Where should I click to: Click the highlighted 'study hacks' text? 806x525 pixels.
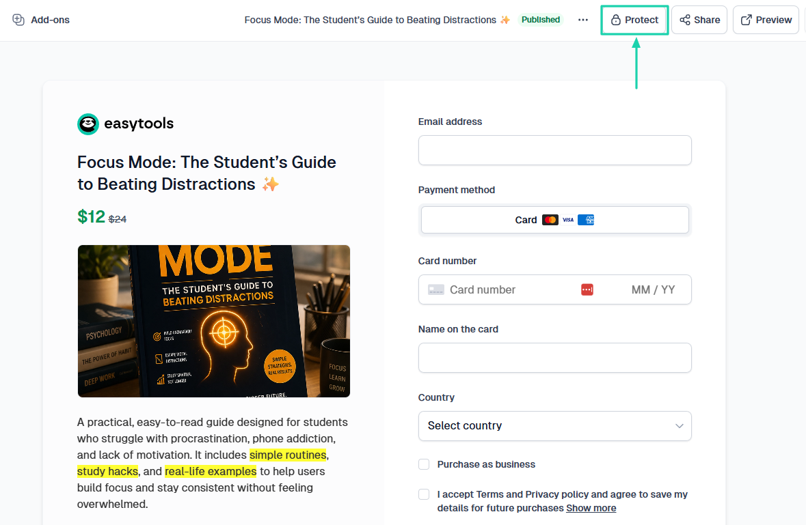pos(107,472)
